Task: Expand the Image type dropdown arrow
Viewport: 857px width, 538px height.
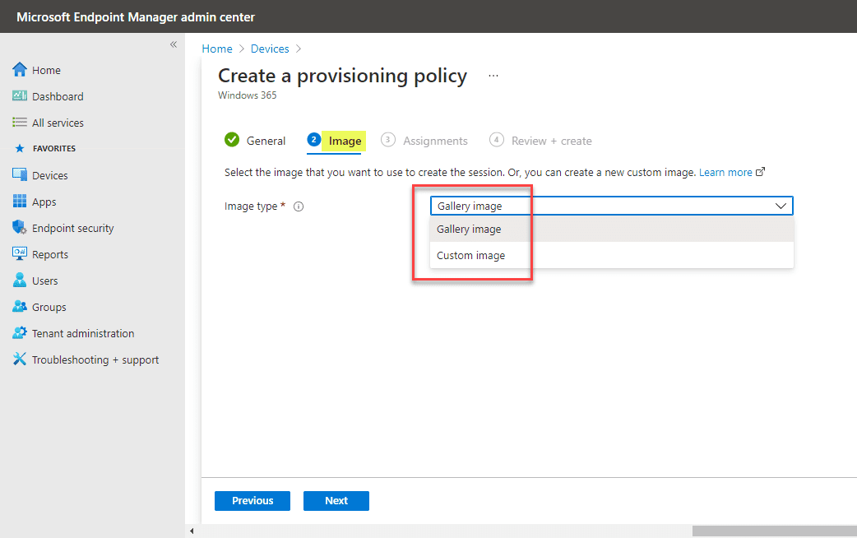Action: tap(781, 206)
